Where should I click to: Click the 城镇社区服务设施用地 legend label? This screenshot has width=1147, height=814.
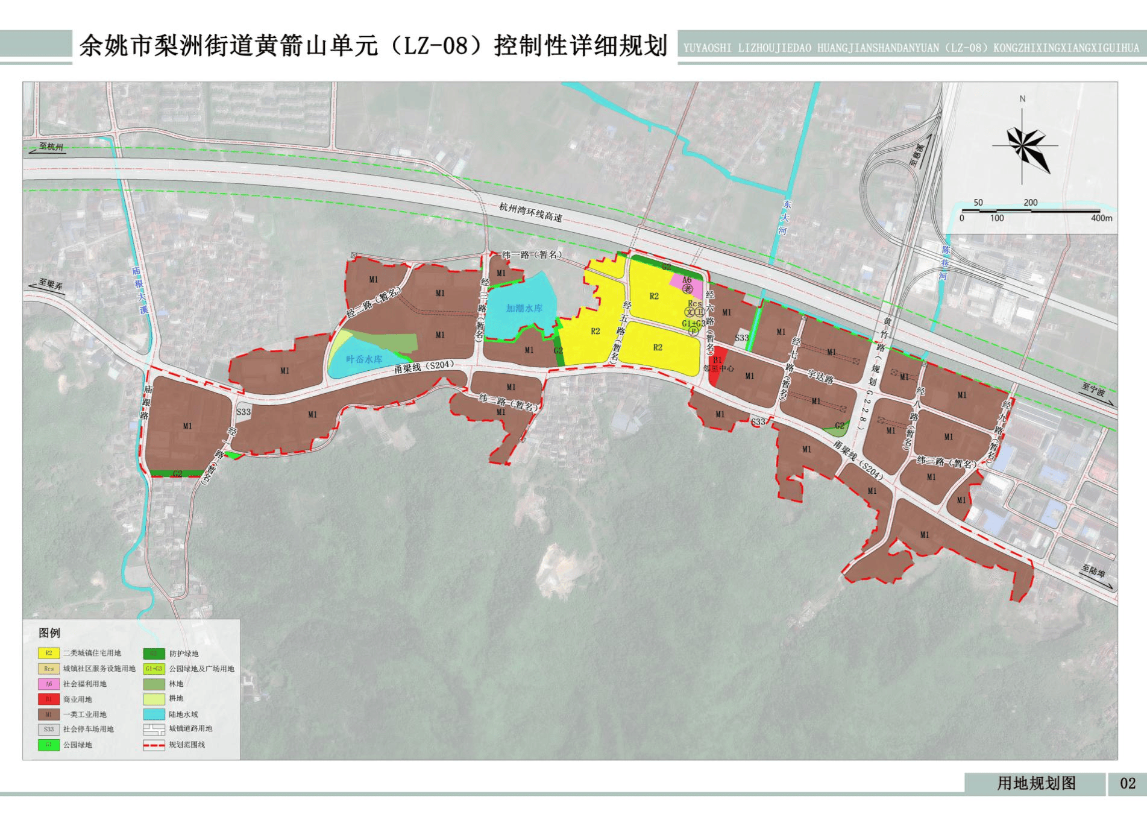coord(99,669)
